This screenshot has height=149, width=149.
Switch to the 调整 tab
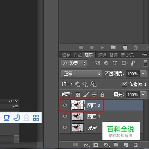click(x=66, y=55)
